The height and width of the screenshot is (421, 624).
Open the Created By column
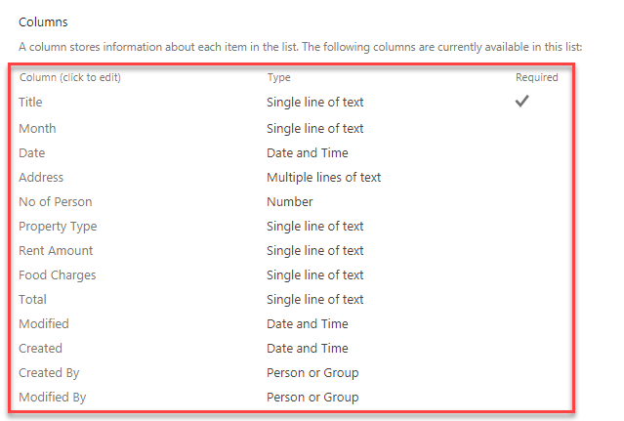pos(49,372)
